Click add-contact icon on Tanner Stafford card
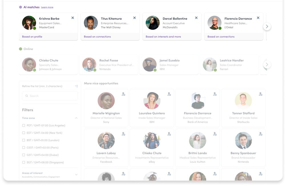 coord(260,94)
